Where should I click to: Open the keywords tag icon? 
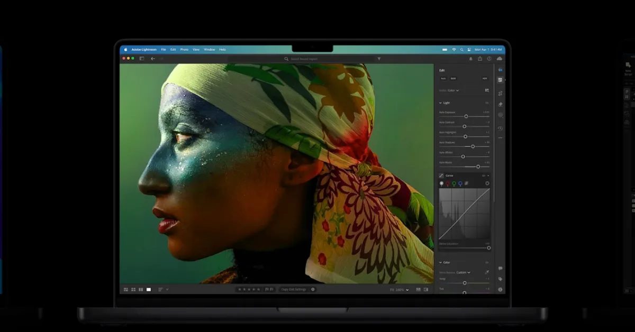[500, 279]
